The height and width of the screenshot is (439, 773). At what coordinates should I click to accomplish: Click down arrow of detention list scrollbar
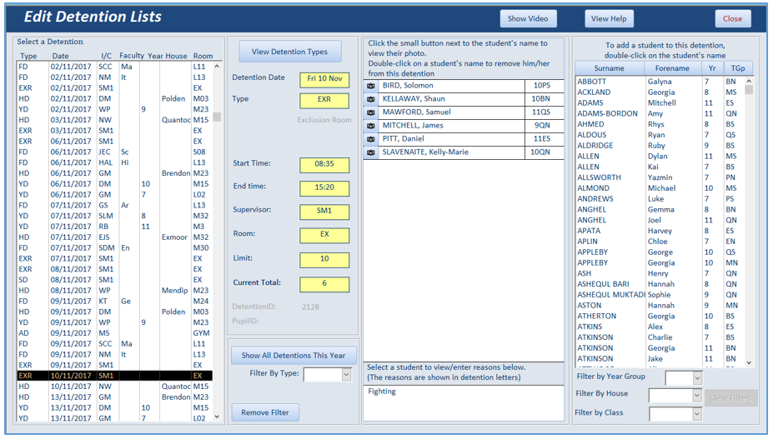[x=217, y=417]
